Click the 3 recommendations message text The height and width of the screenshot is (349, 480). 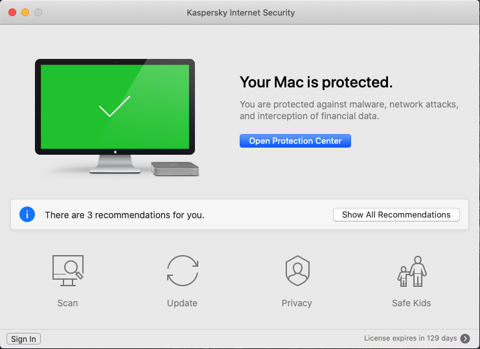[x=124, y=215]
